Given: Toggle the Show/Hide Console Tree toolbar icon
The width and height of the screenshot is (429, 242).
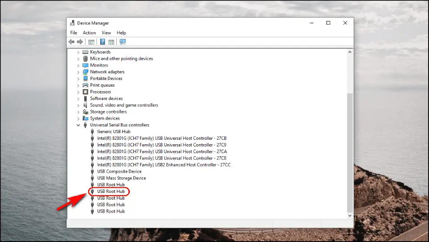Looking at the screenshot, I should (91, 42).
